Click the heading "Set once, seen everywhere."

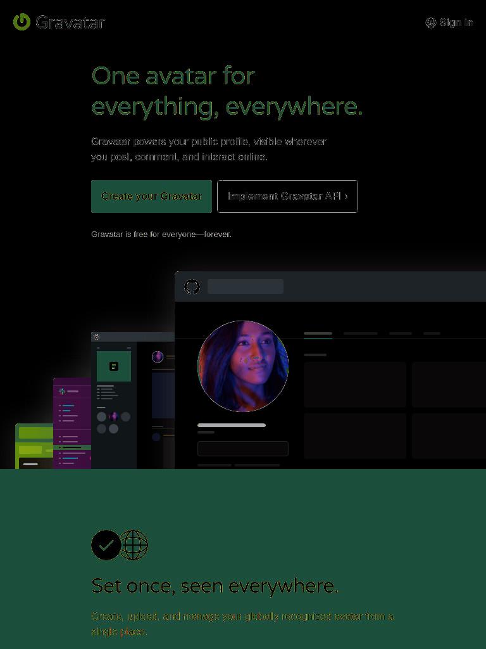click(x=215, y=586)
